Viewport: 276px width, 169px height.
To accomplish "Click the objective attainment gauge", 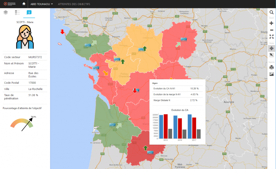I will 22,123.
